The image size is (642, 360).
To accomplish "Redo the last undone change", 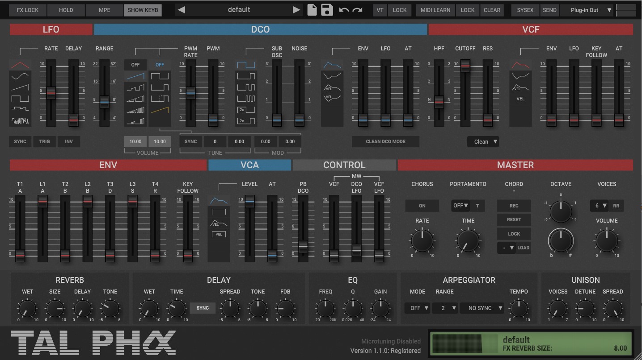I will (x=357, y=10).
